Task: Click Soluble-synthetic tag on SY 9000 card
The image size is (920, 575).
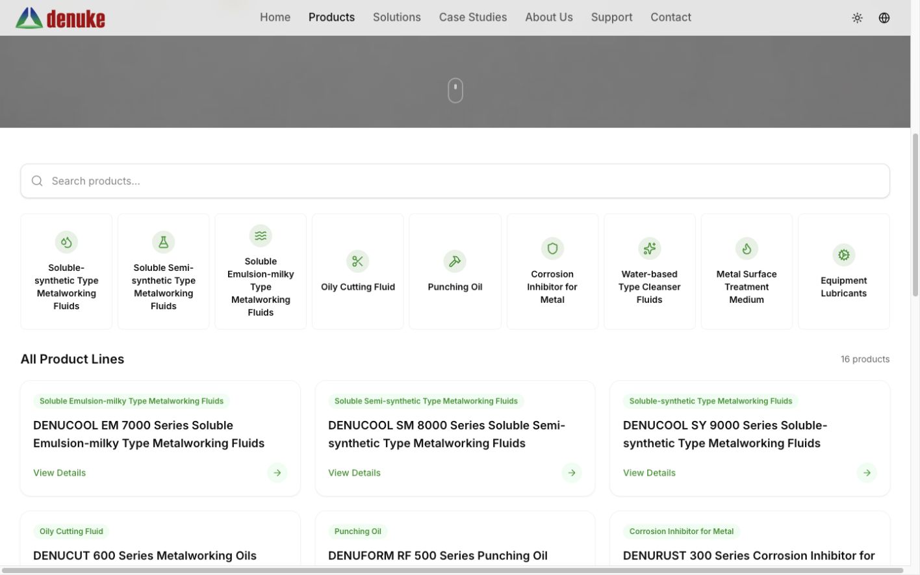Action: coord(711,402)
